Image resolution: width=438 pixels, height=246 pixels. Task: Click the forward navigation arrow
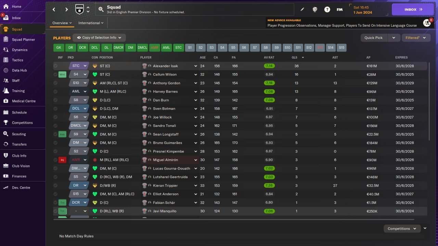pyautogui.click(x=66, y=10)
